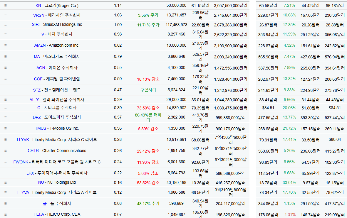Open the MA ticker link for Mastercard
The width and height of the screenshot is (347, 218).
click(x=37, y=57)
